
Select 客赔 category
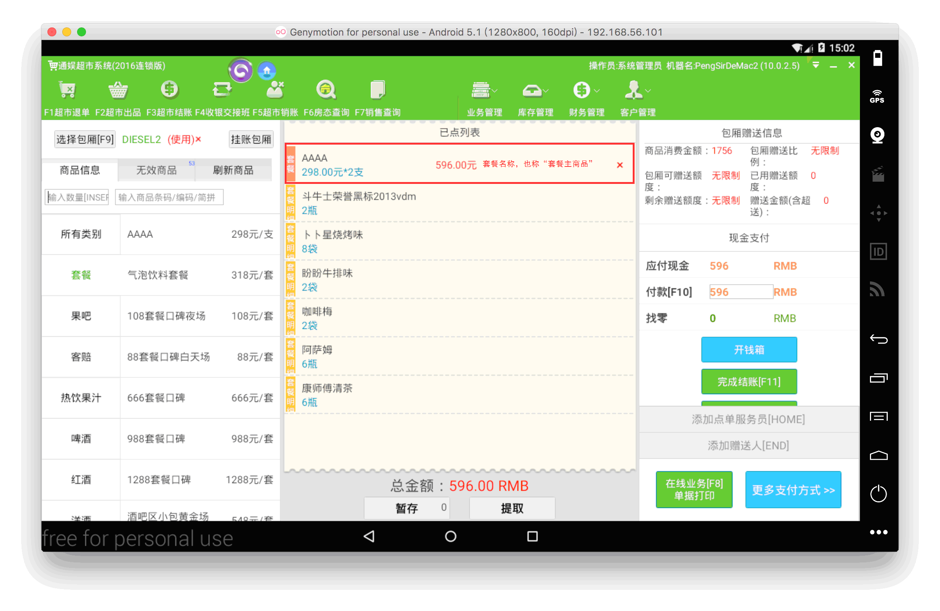pos(80,357)
